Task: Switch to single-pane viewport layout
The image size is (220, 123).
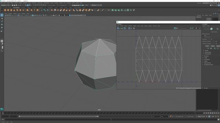Action: (x=2, y=41)
